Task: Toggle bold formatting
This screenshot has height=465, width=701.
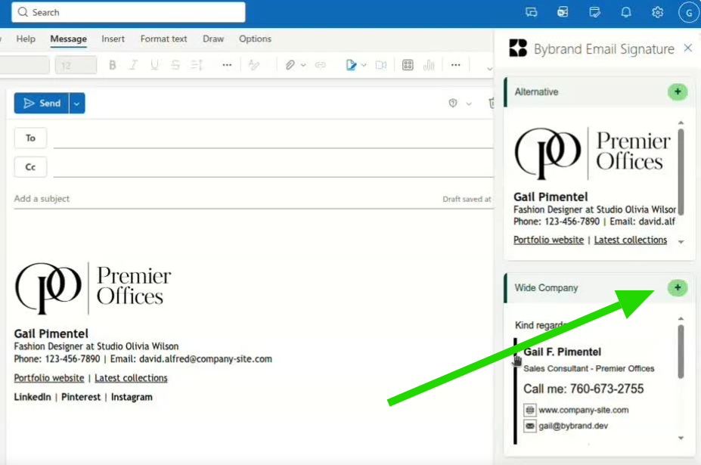Action: (113, 66)
